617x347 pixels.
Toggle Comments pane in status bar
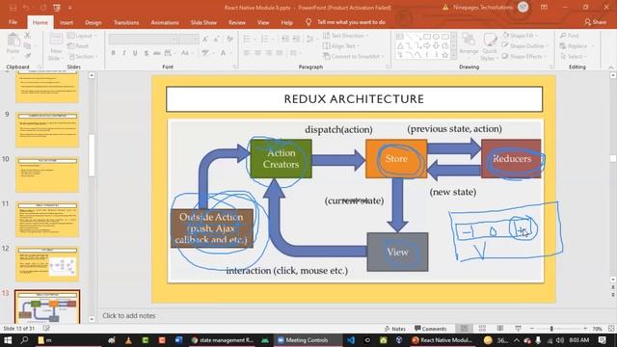click(x=430, y=329)
